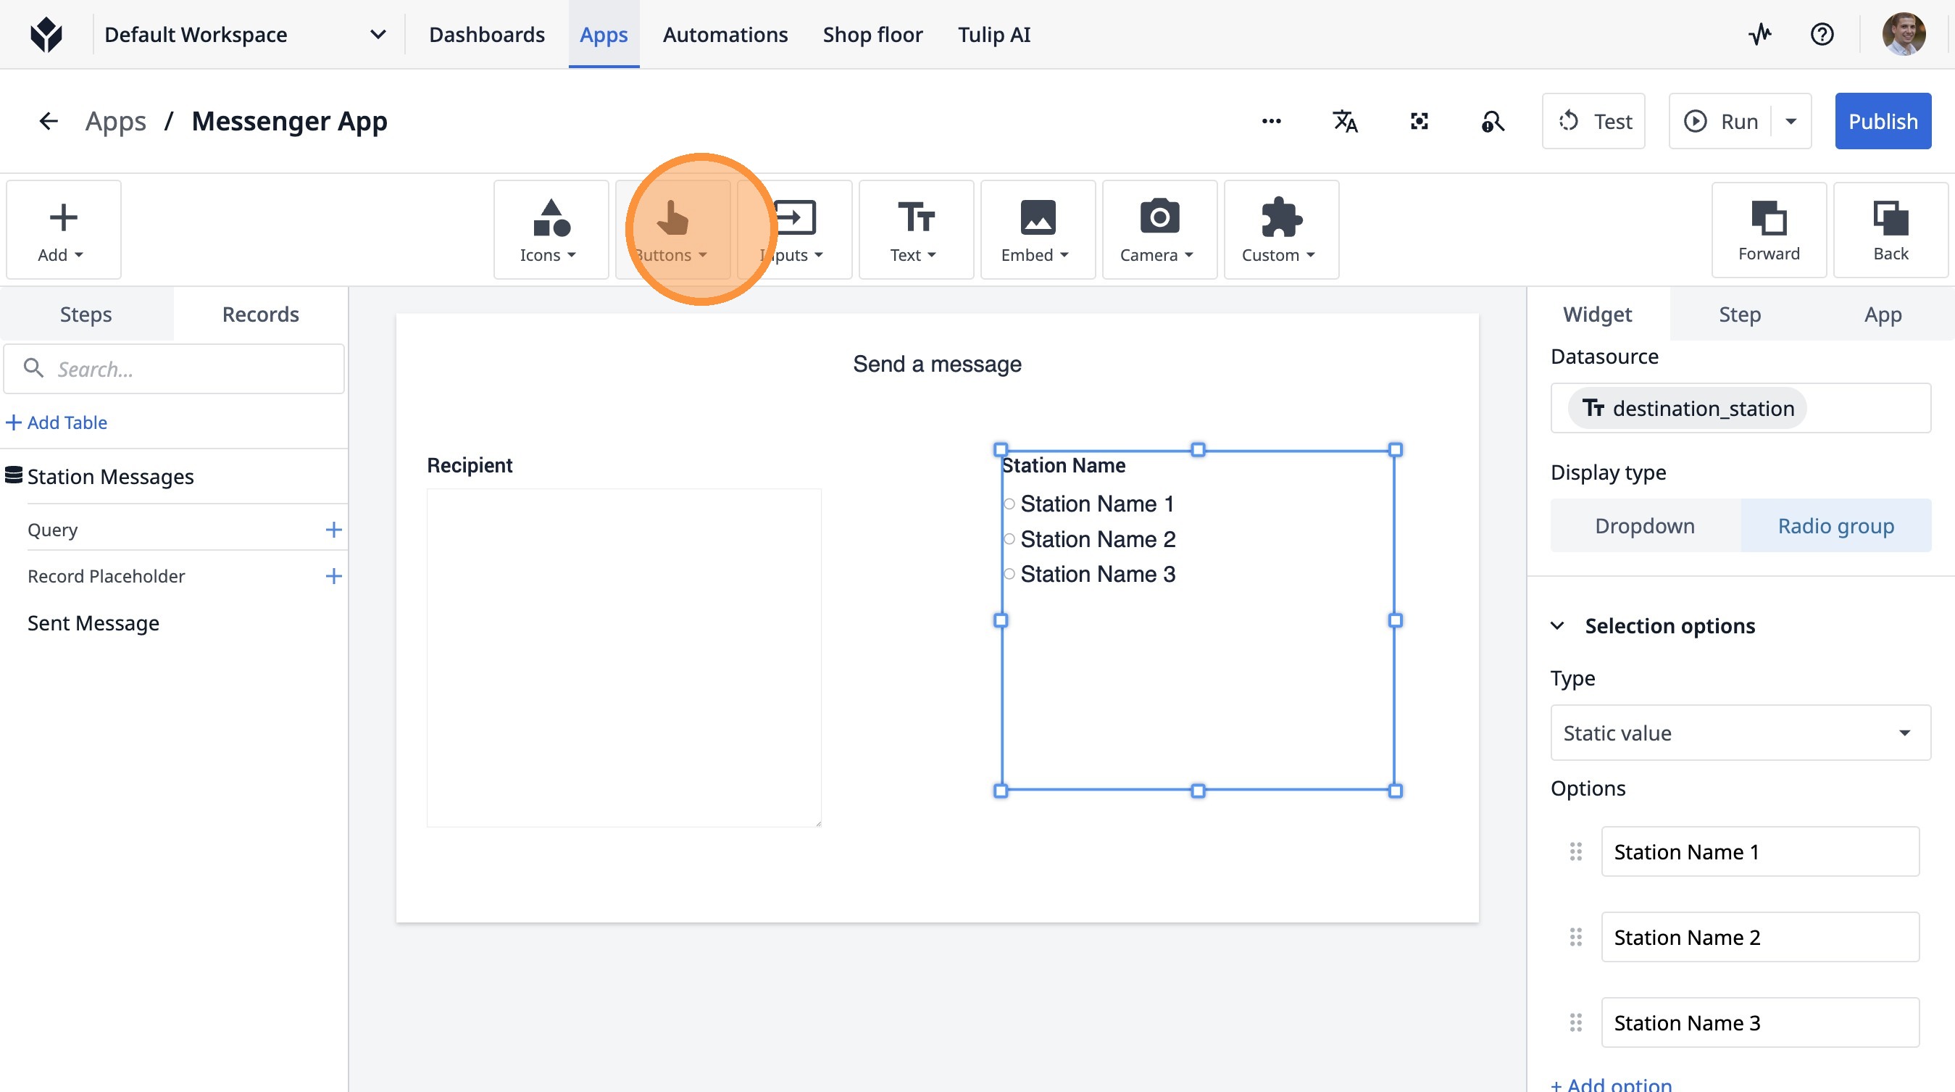Switch display type to Dropdown
The width and height of the screenshot is (1955, 1092).
(x=1644, y=525)
